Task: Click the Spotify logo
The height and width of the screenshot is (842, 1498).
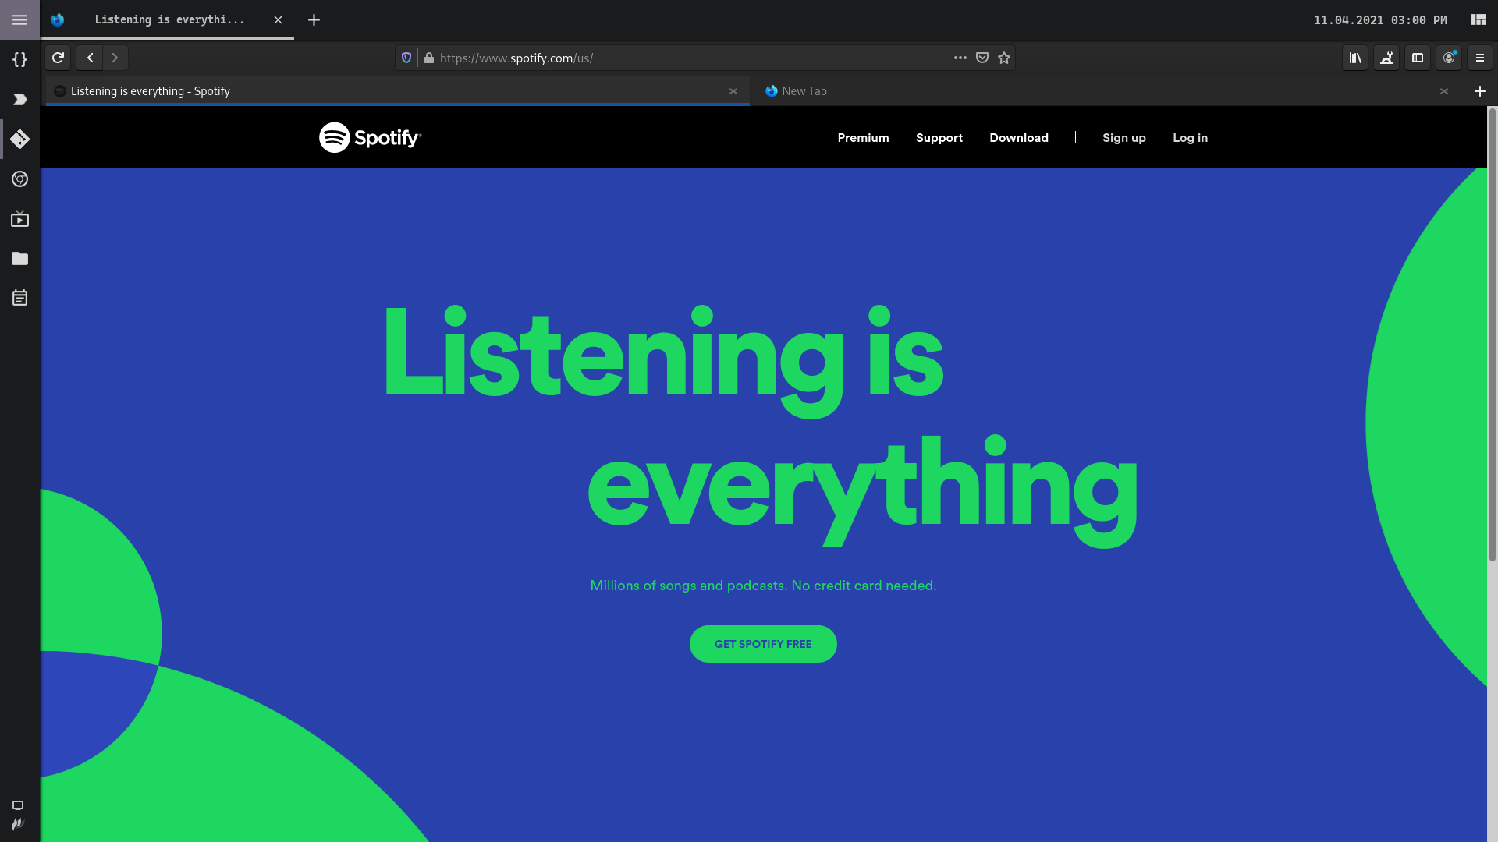Action: pyautogui.click(x=370, y=137)
